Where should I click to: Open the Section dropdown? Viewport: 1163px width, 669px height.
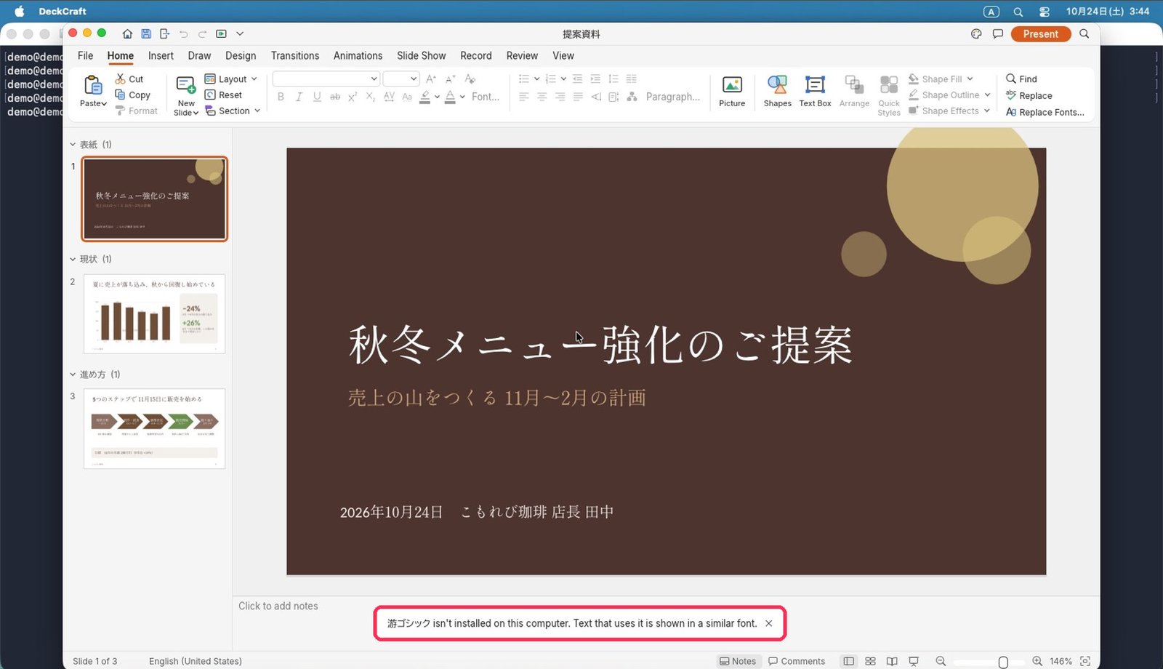coord(232,111)
